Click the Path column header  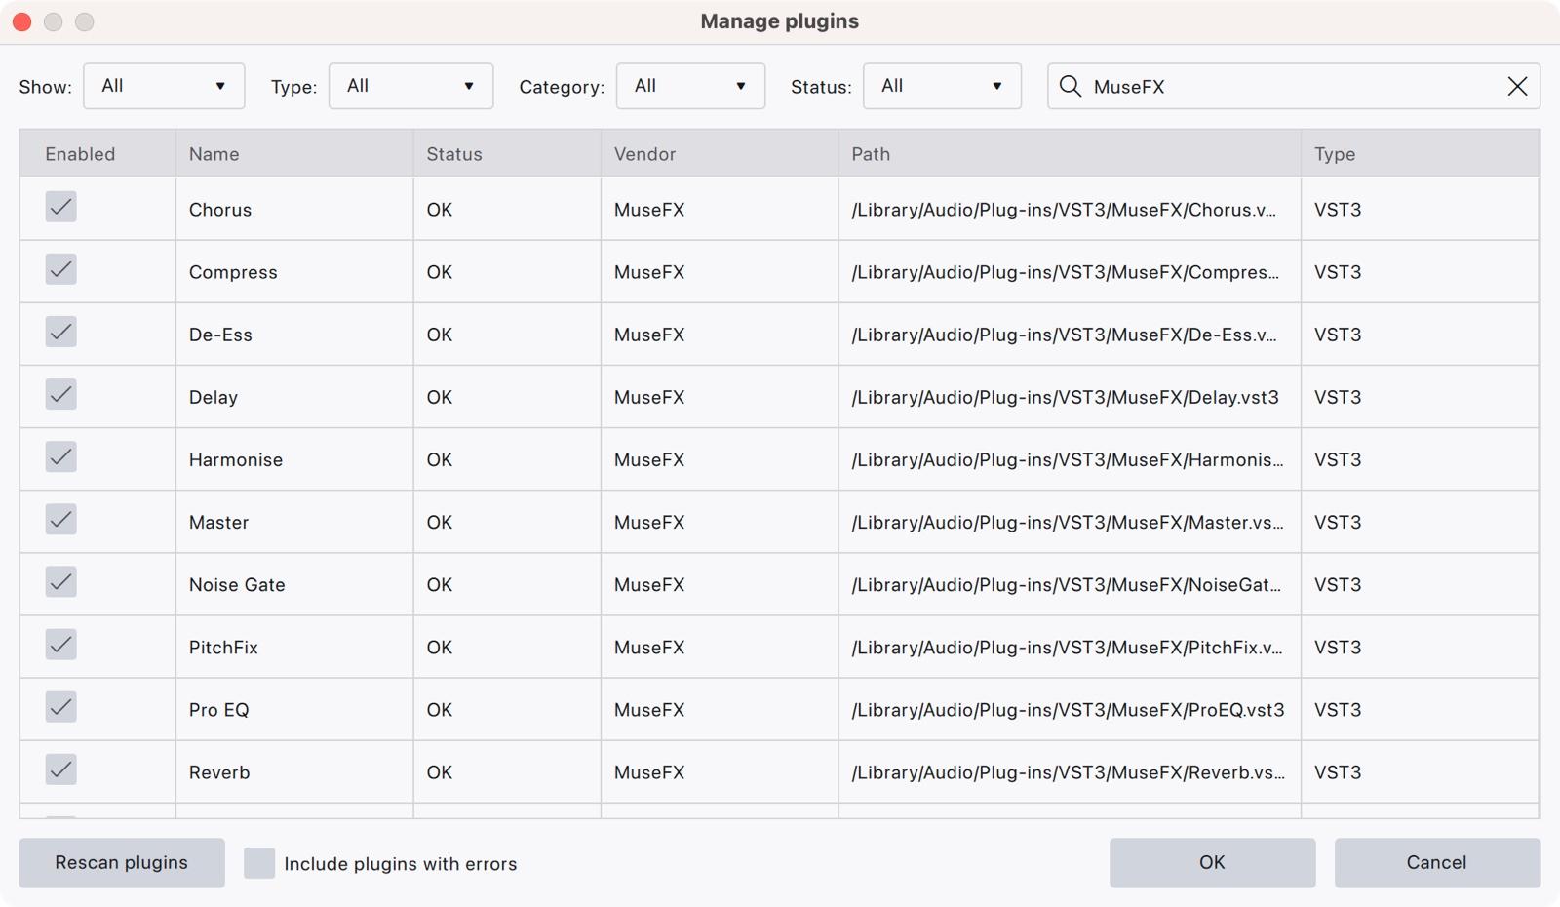[x=1070, y=154]
